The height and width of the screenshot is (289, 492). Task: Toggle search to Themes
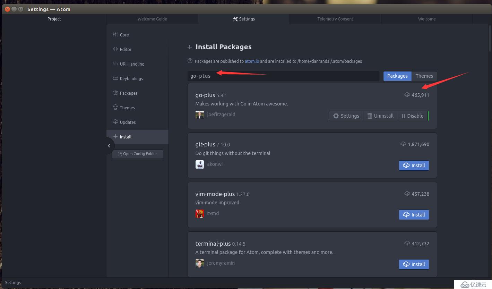pos(424,76)
